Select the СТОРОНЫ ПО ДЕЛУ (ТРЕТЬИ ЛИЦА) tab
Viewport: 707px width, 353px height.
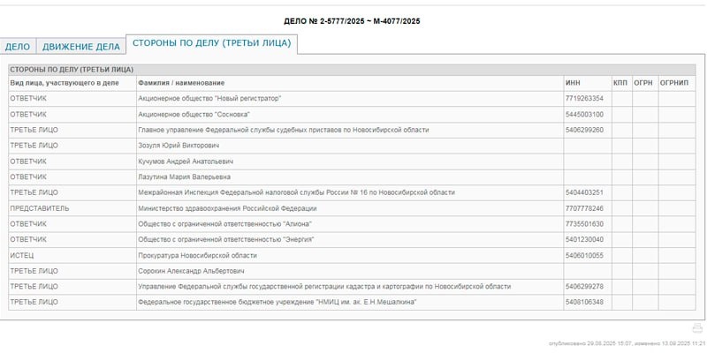coord(211,43)
